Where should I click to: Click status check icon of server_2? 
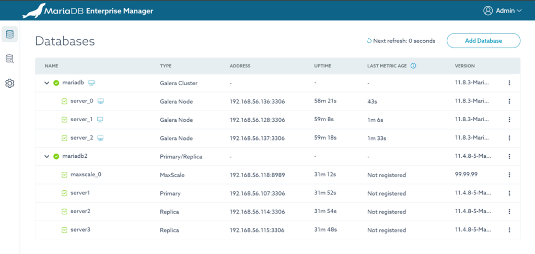(64, 138)
